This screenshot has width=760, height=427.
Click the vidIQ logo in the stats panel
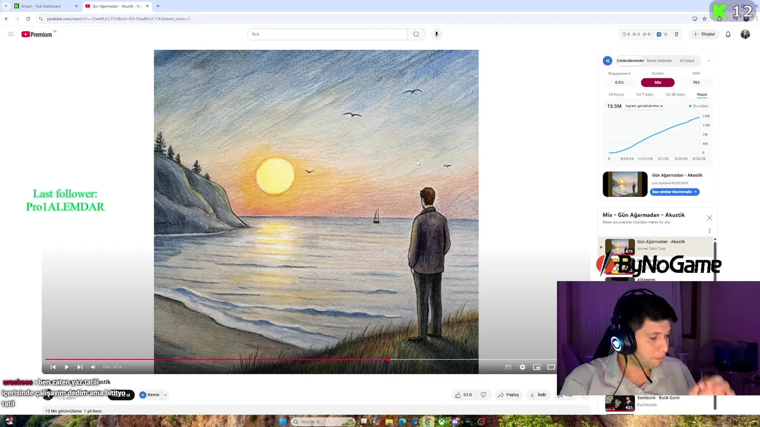coord(607,60)
